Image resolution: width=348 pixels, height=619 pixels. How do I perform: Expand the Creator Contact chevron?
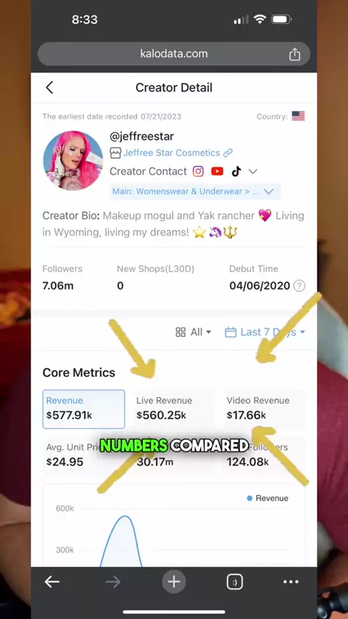[253, 171]
